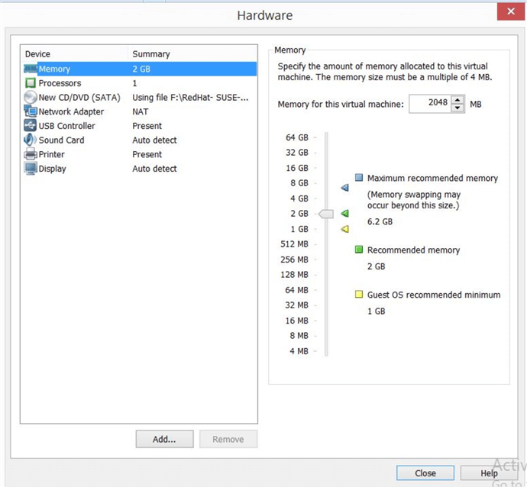527x487 pixels.
Task: Click the yellow guest OS minimum arrow
Action: (344, 229)
